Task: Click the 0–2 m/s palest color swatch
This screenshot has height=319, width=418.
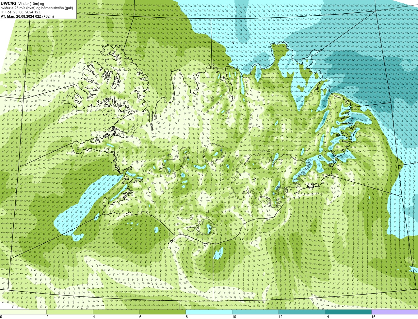Action: (23, 312)
